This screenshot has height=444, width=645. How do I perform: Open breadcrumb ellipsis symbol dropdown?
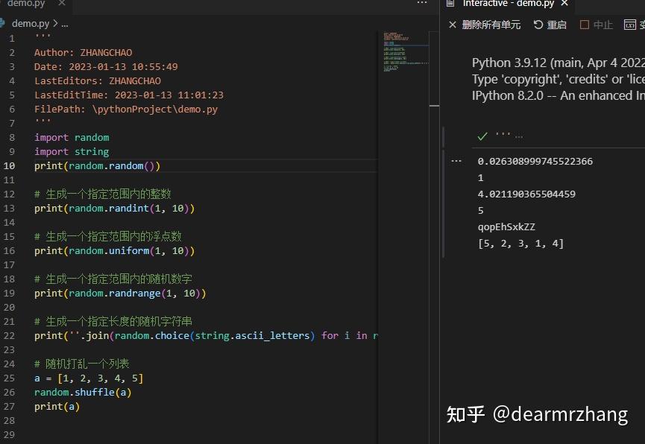[65, 25]
